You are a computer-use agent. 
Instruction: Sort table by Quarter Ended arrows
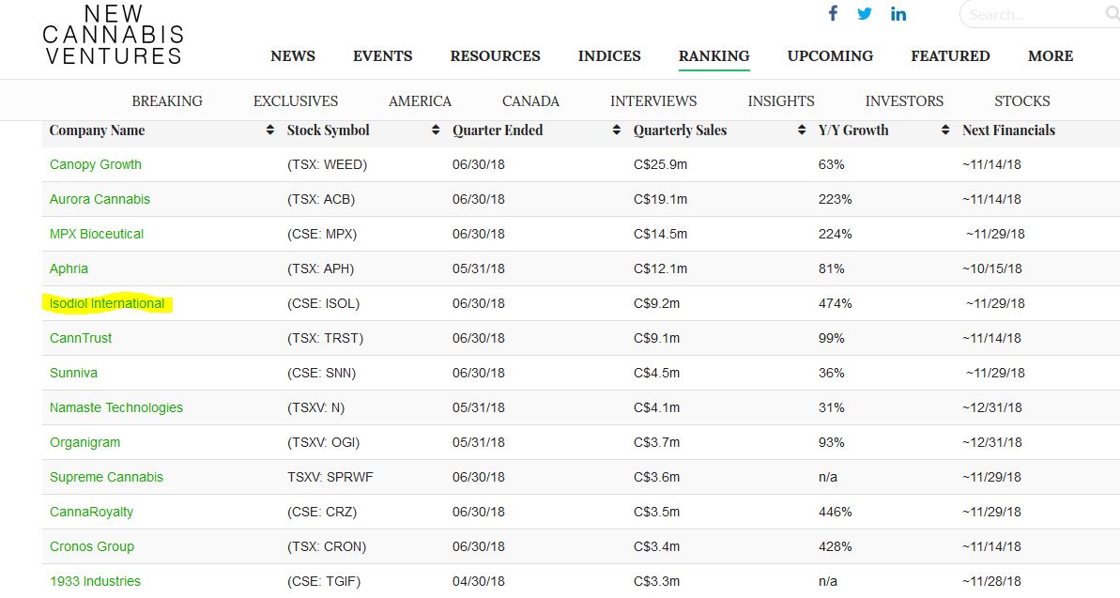point(617,130)
